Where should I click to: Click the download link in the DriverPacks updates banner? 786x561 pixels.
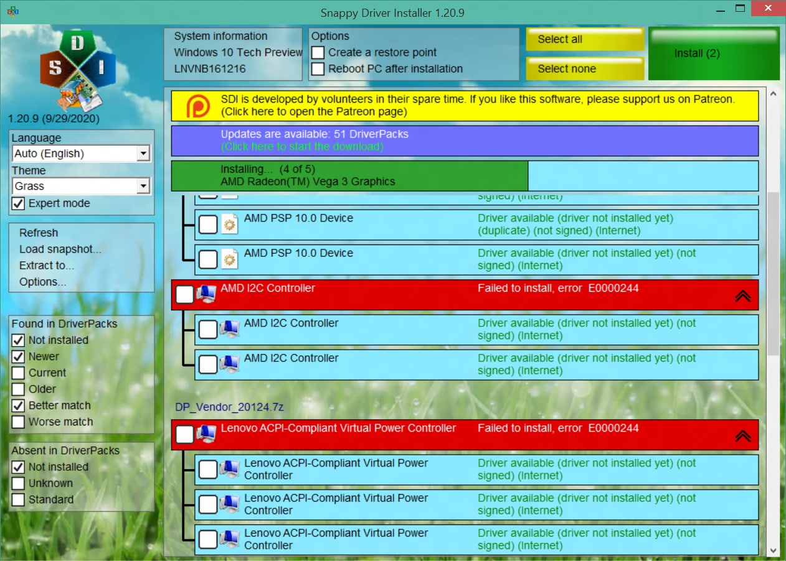302,147
